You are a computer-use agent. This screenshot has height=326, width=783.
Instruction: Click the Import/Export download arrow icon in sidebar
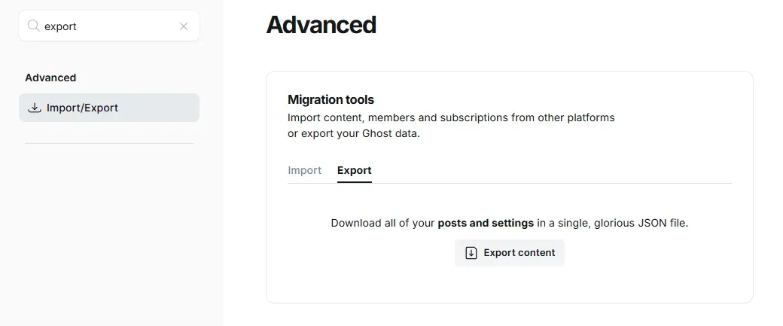(34, 108)
